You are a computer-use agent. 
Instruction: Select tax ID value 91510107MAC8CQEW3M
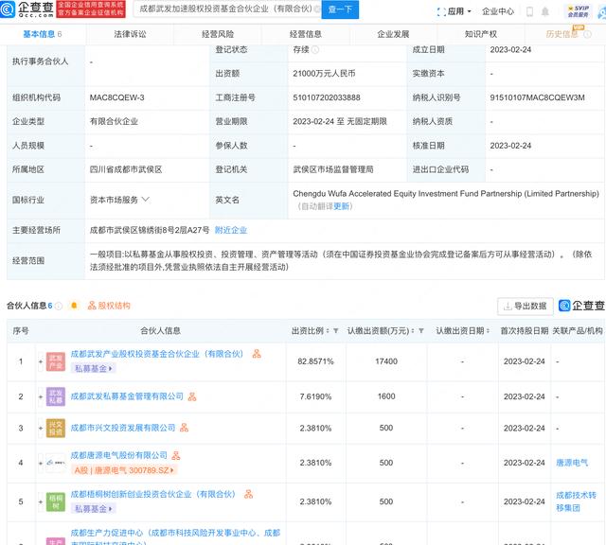537,97
